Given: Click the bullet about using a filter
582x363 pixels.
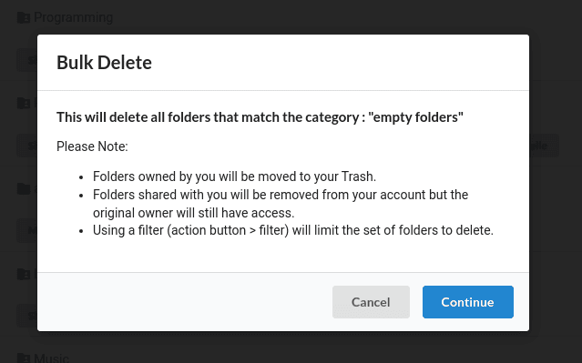Looking at the screenshot, I should (293, 230).
